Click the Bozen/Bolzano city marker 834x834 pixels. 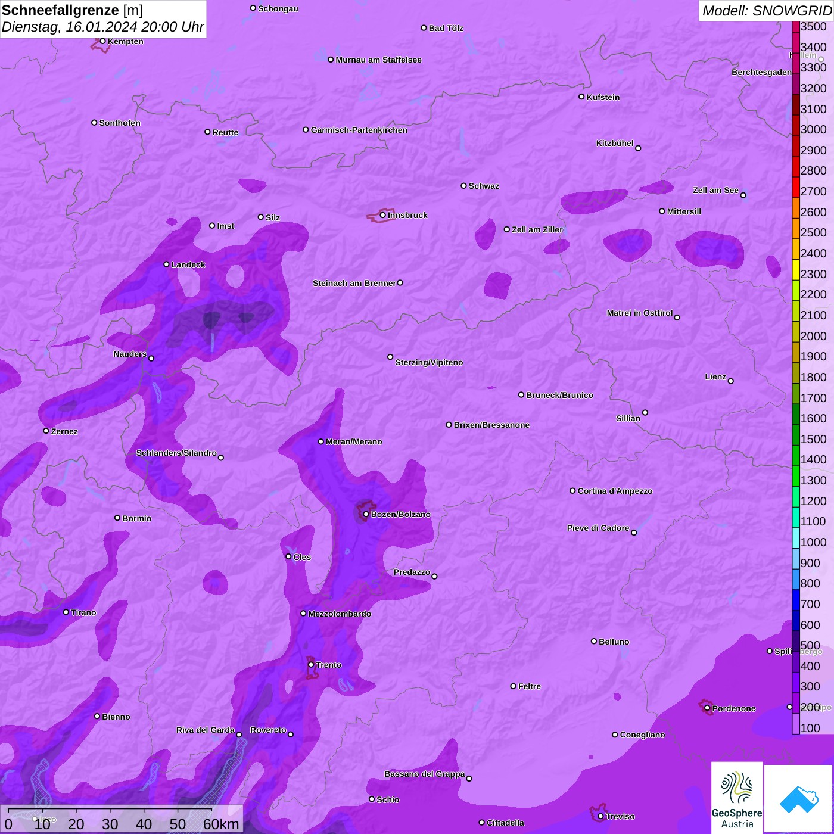366,514
